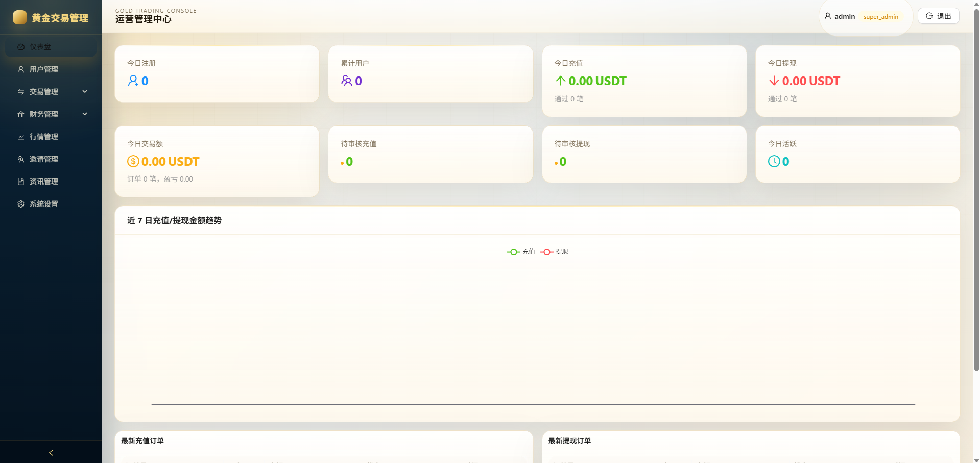Click the user icon beside 用户管理
The height and width of the screenshot is (463, 980).
click(x=21, y=69)
